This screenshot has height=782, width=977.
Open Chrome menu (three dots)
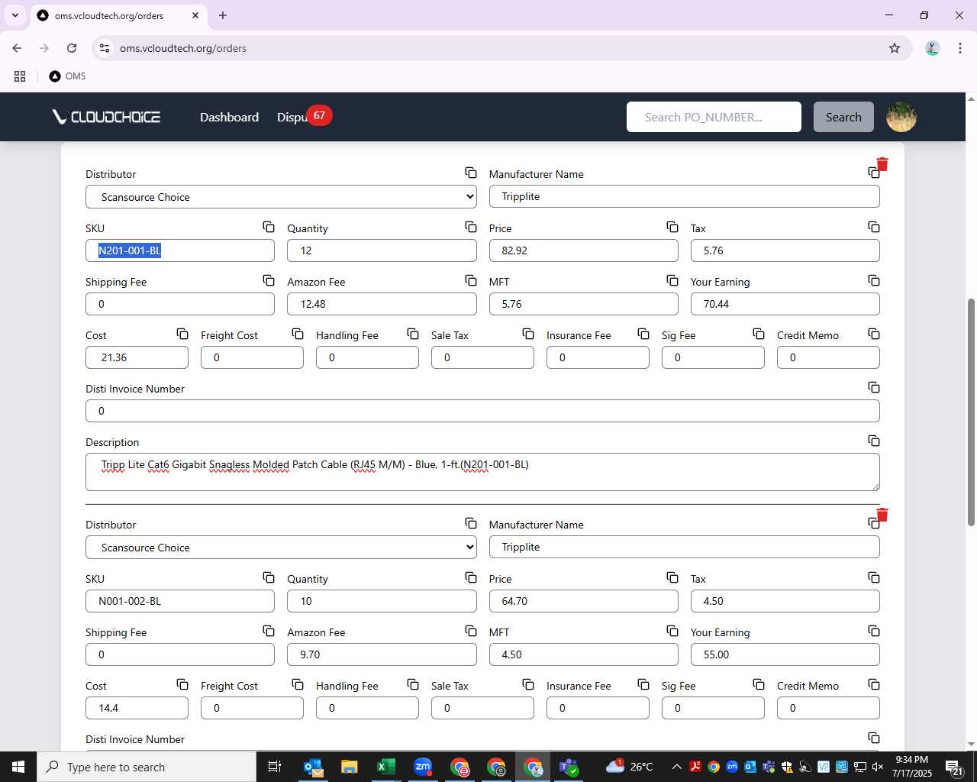(x=959, y=48)
